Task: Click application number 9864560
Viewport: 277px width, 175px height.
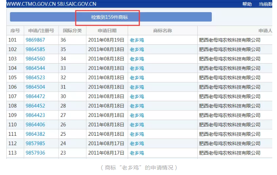Action: tap(35, 59)
